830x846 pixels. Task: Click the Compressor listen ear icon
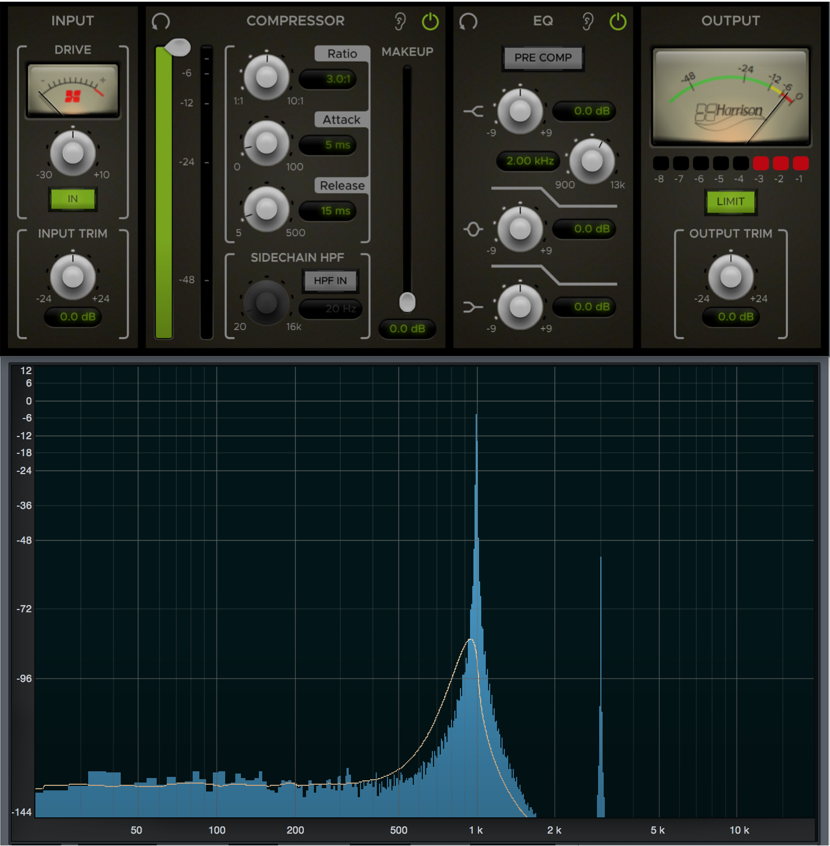click(x=400, y=22)
